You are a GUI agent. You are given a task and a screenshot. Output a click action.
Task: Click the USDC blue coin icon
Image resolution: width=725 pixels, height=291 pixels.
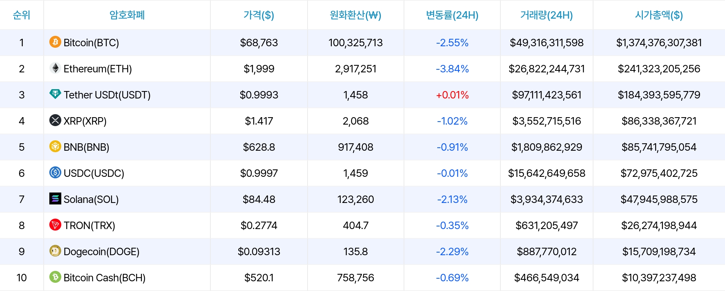click(55, 172)
